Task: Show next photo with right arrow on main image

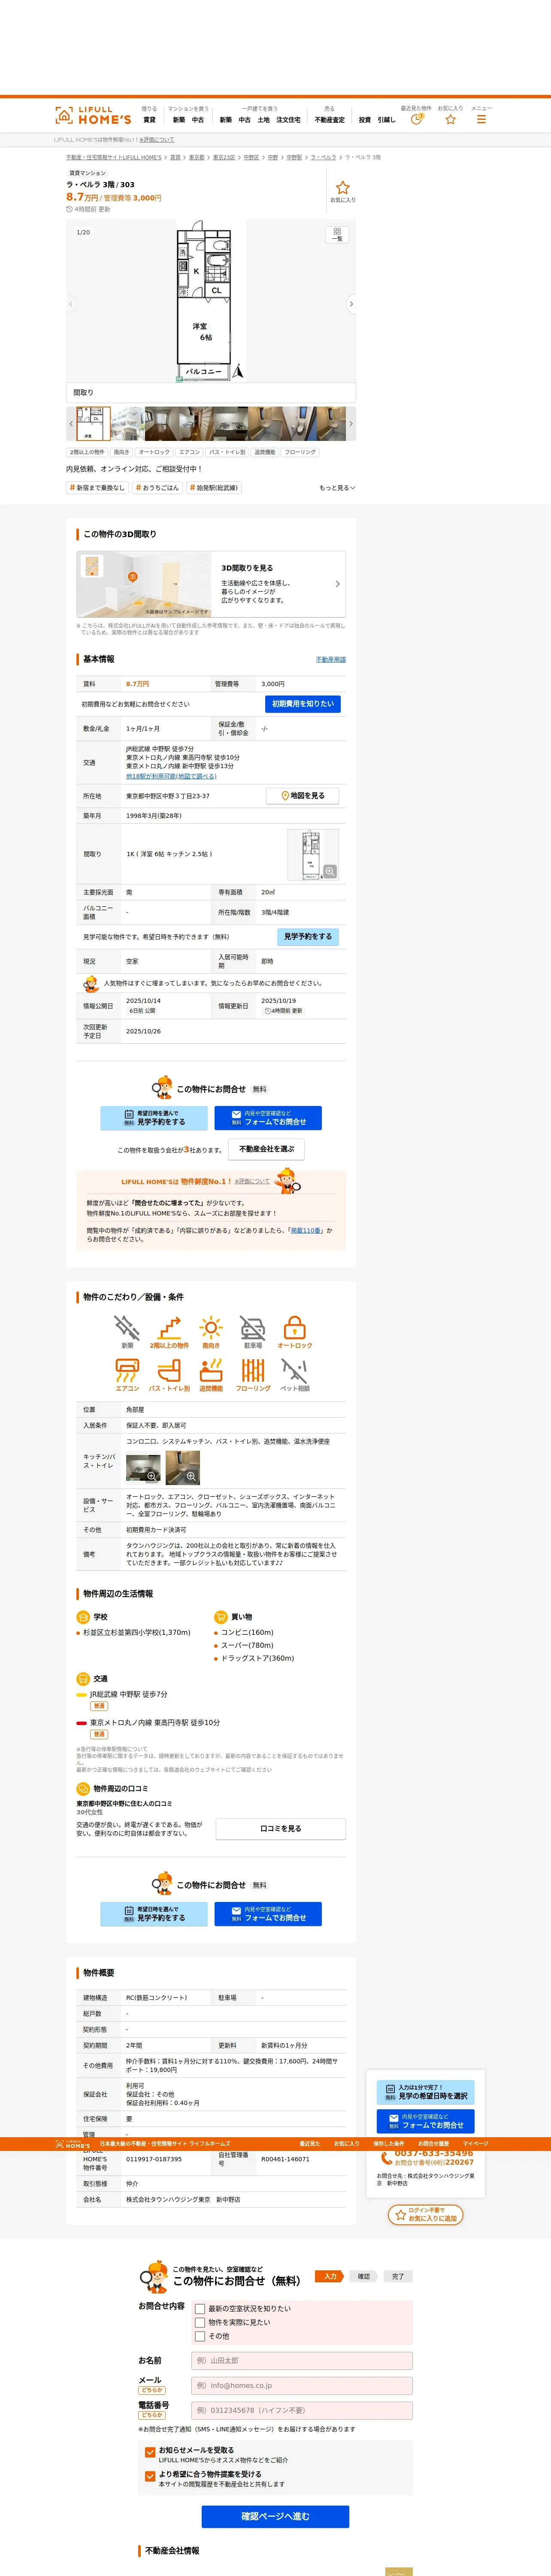Action: 351,303
